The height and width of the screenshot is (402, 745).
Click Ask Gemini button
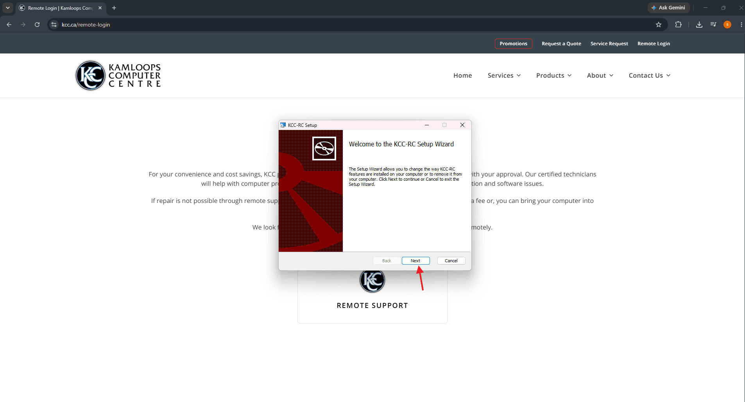(668, 8)
